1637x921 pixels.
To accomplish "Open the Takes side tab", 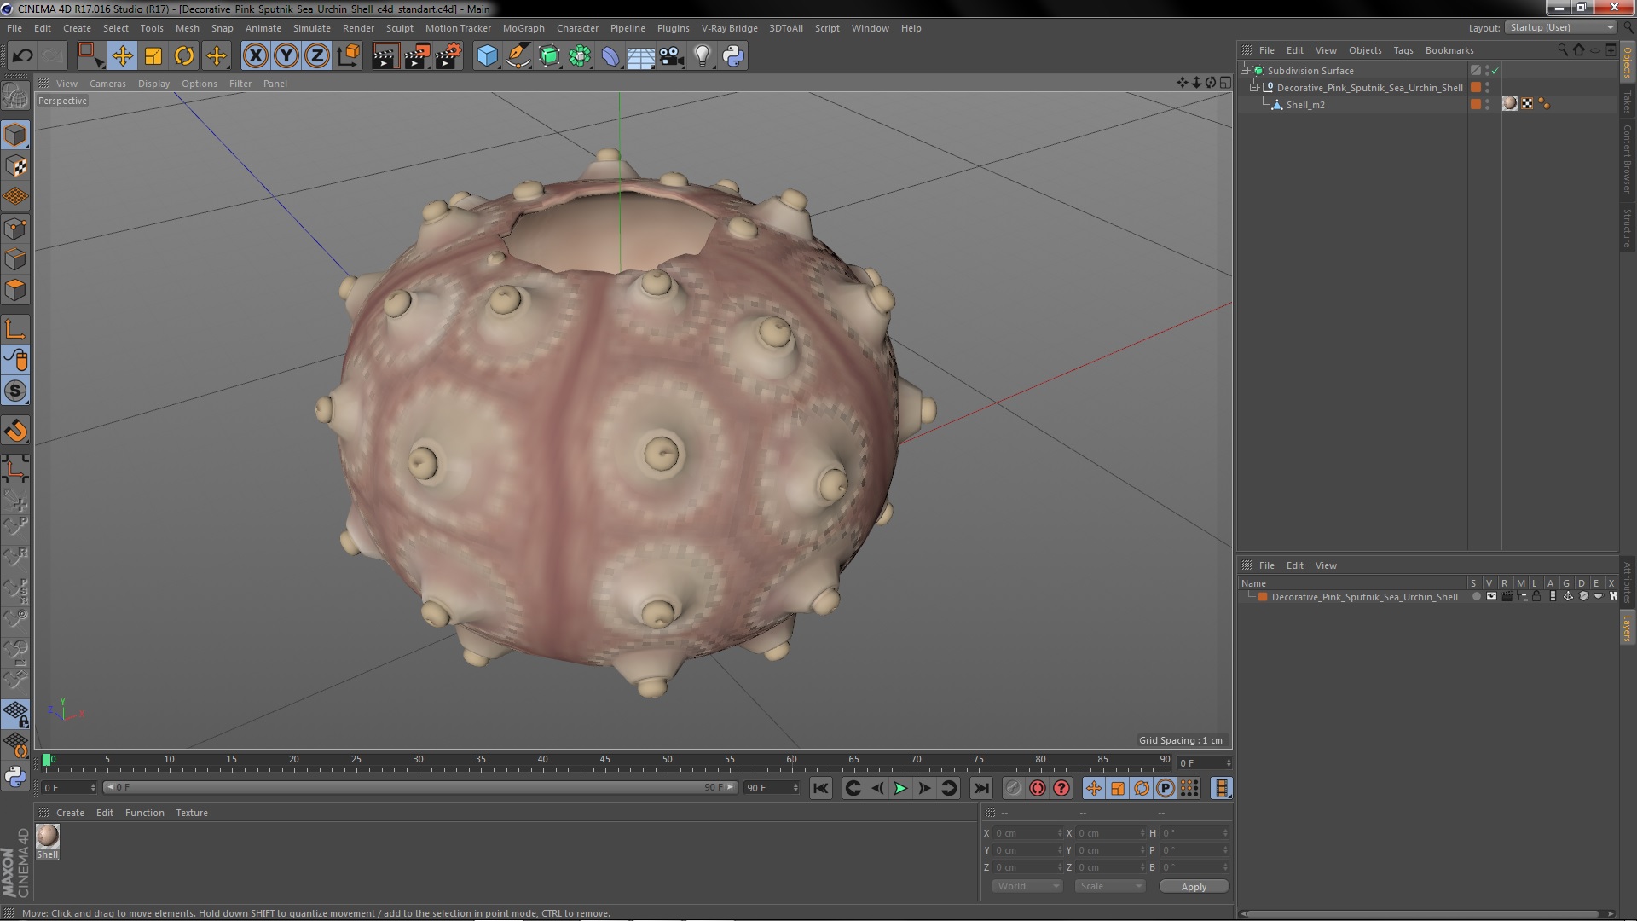I will (1628, 101).
